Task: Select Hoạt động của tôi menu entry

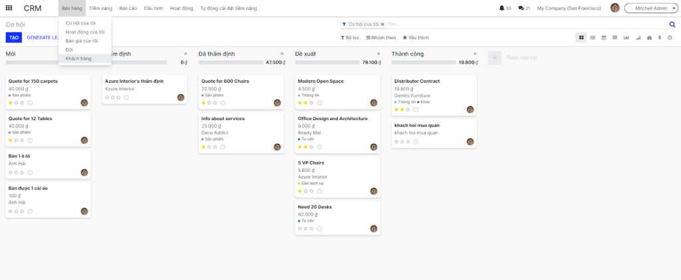Action: point(84,32)
